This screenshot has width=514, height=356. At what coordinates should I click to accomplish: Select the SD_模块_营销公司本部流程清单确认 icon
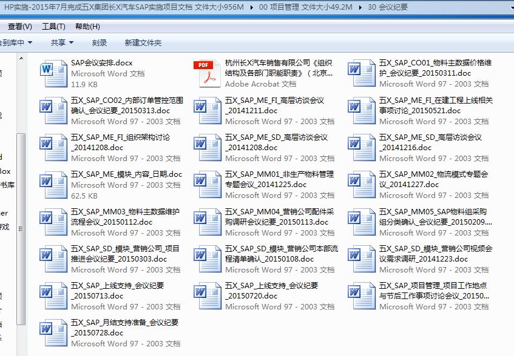click(x=208, y=259)
